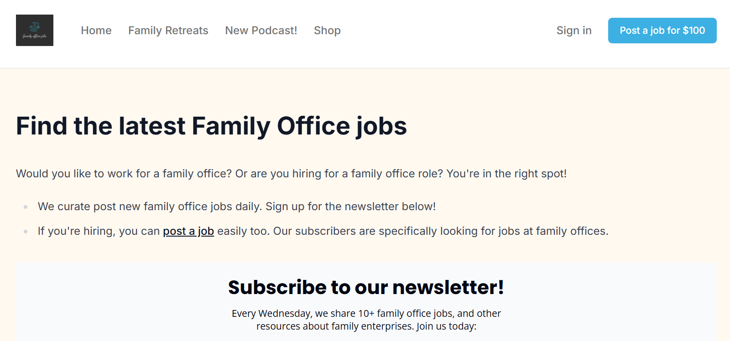This screenshot has width=730, height=341.
Task: Click the 'Would you like to work' paragraph
Action: (x=291, y=174)
